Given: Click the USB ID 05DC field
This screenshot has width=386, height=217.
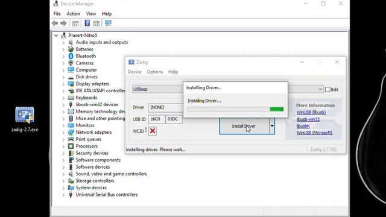Looking at the screenshot, I should (174, 119).
